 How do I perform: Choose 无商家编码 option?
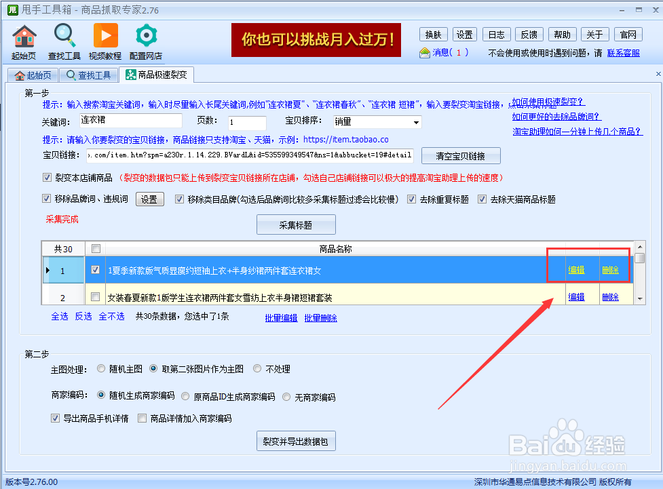pyautogui.click(x=285, y=397)
